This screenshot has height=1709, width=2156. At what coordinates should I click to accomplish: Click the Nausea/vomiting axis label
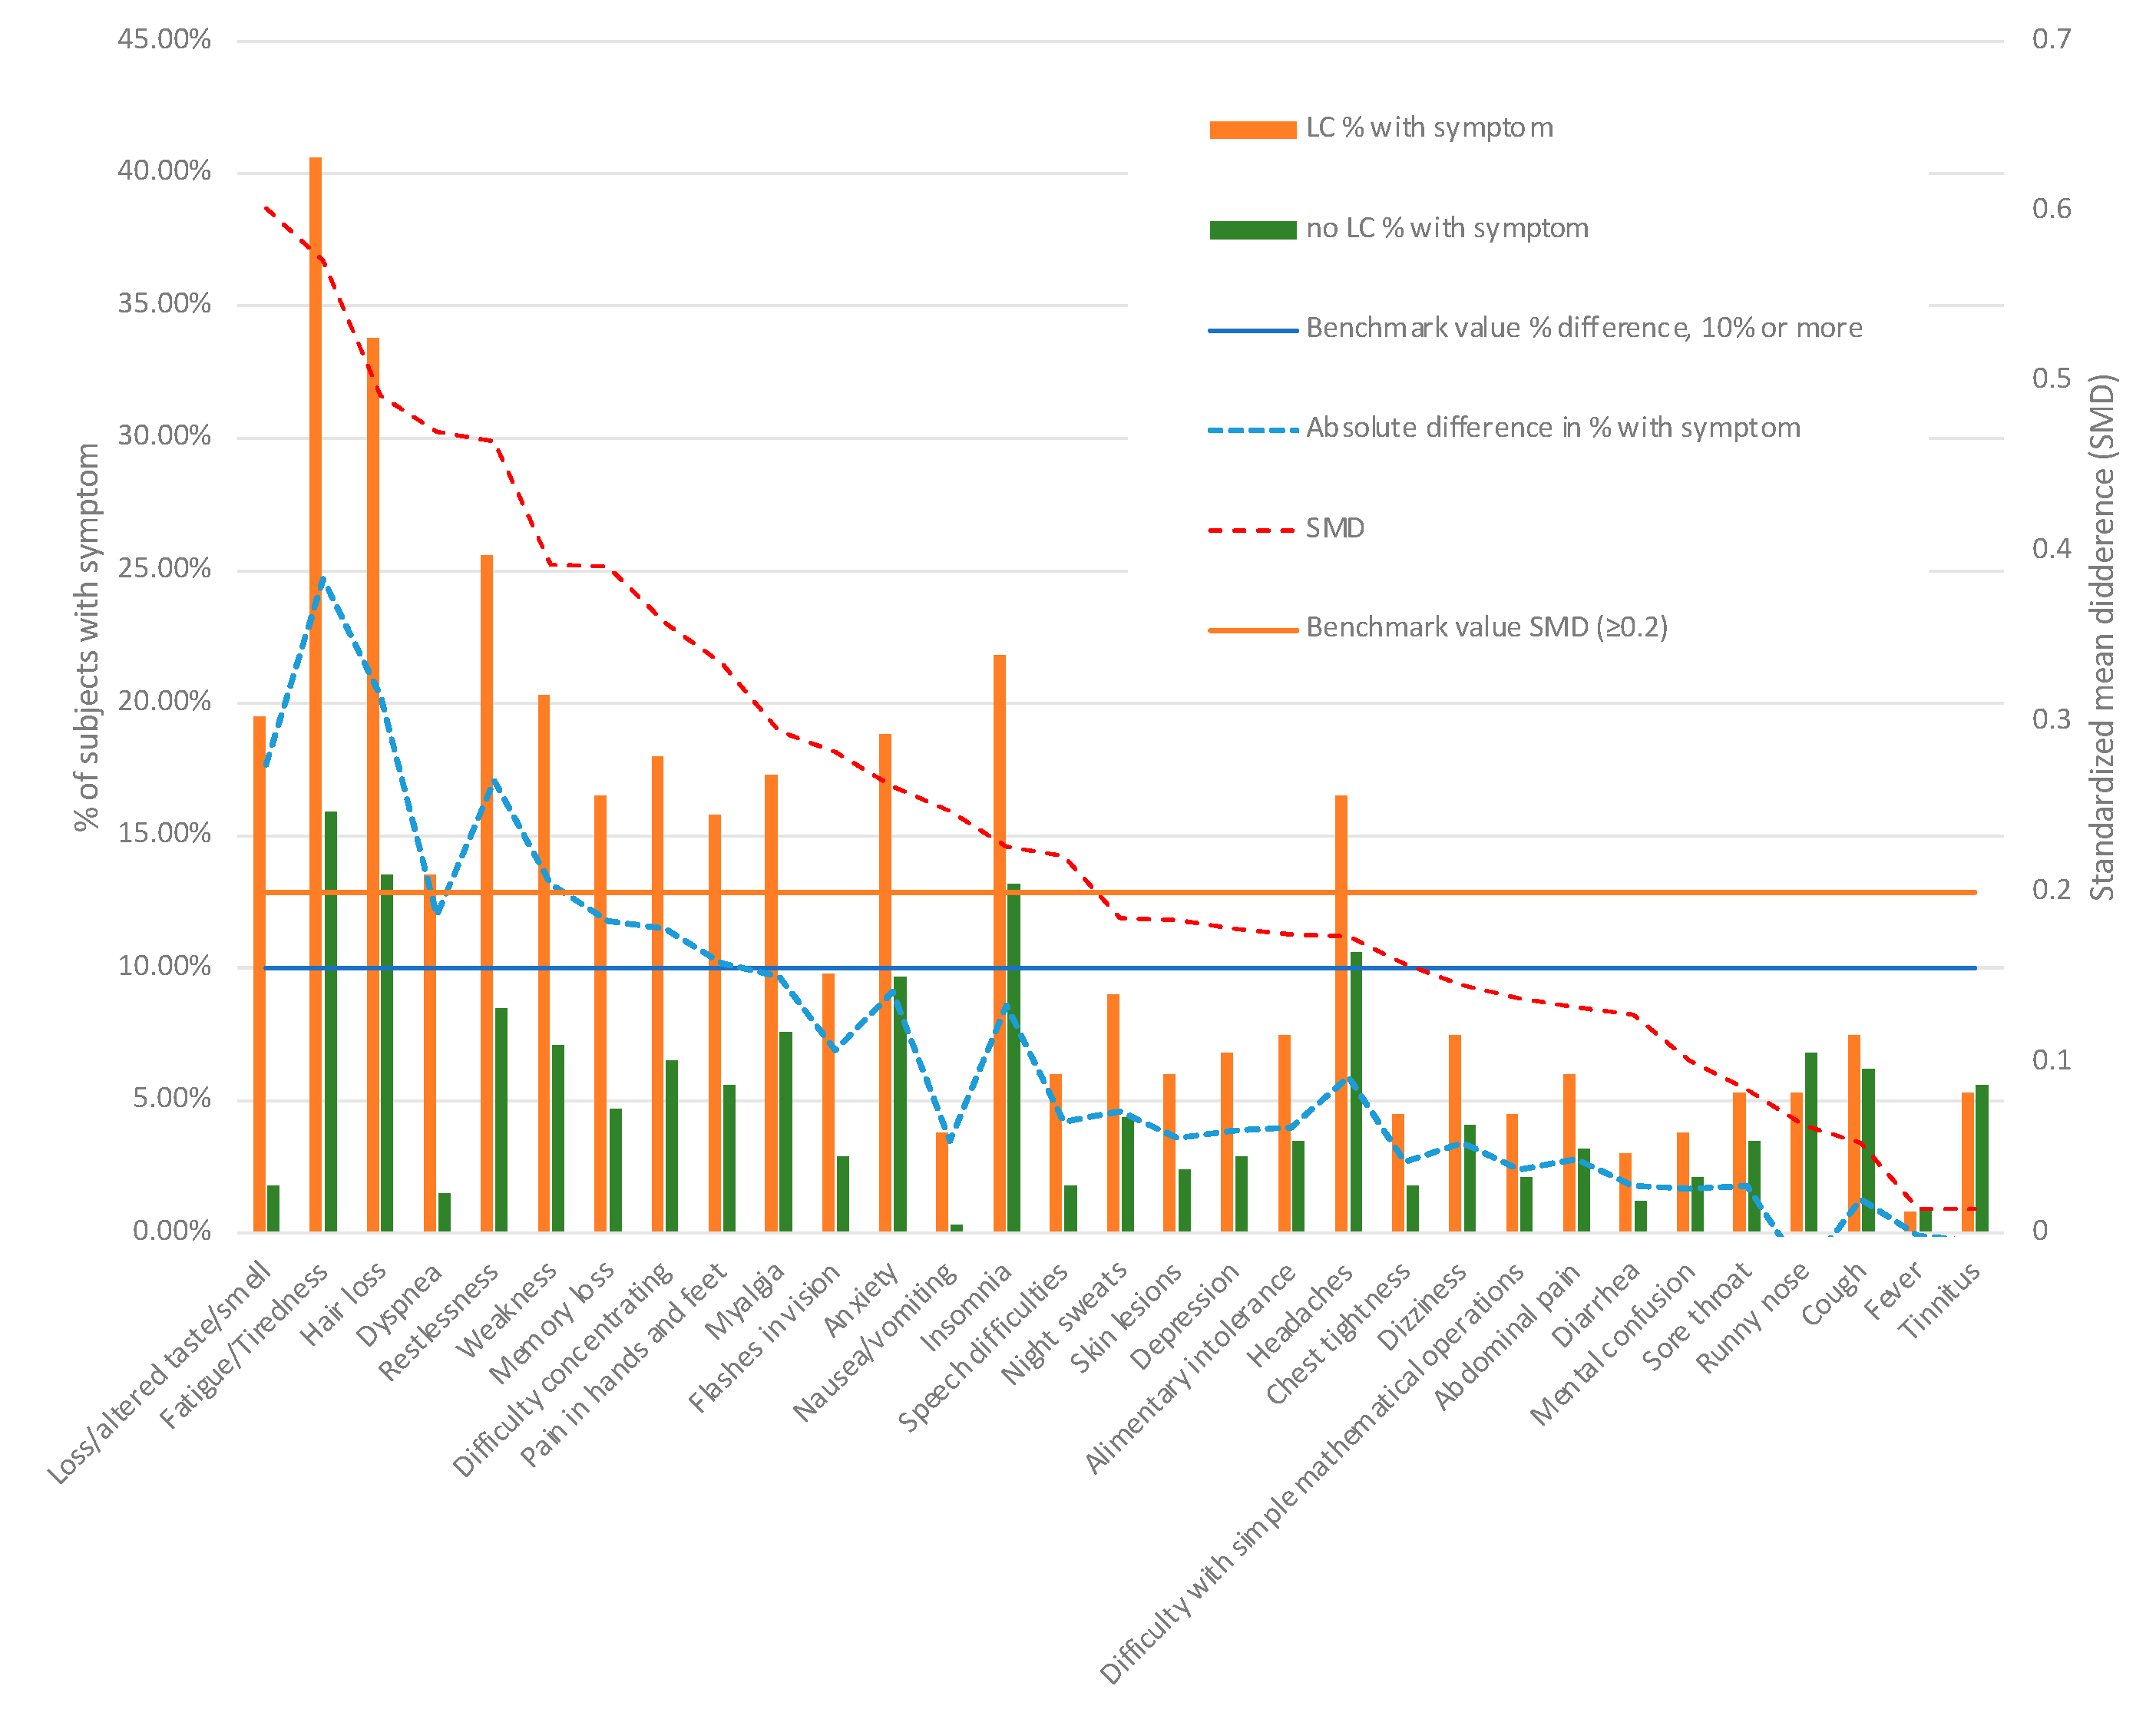coord(875,1344)
